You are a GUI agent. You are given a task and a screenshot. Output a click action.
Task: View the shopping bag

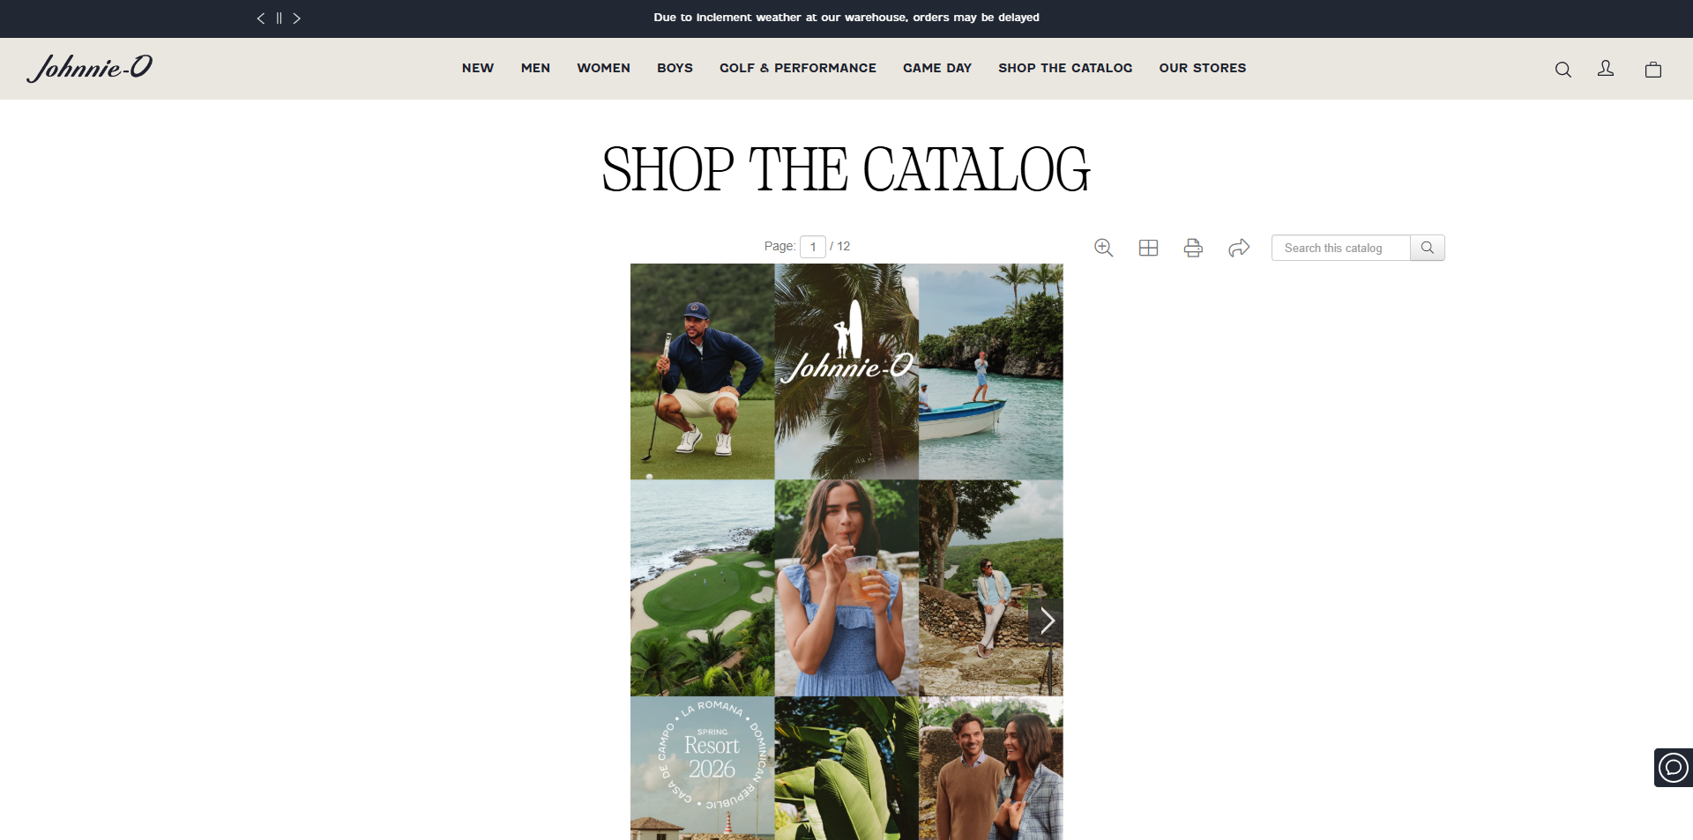coord(1653,69)
